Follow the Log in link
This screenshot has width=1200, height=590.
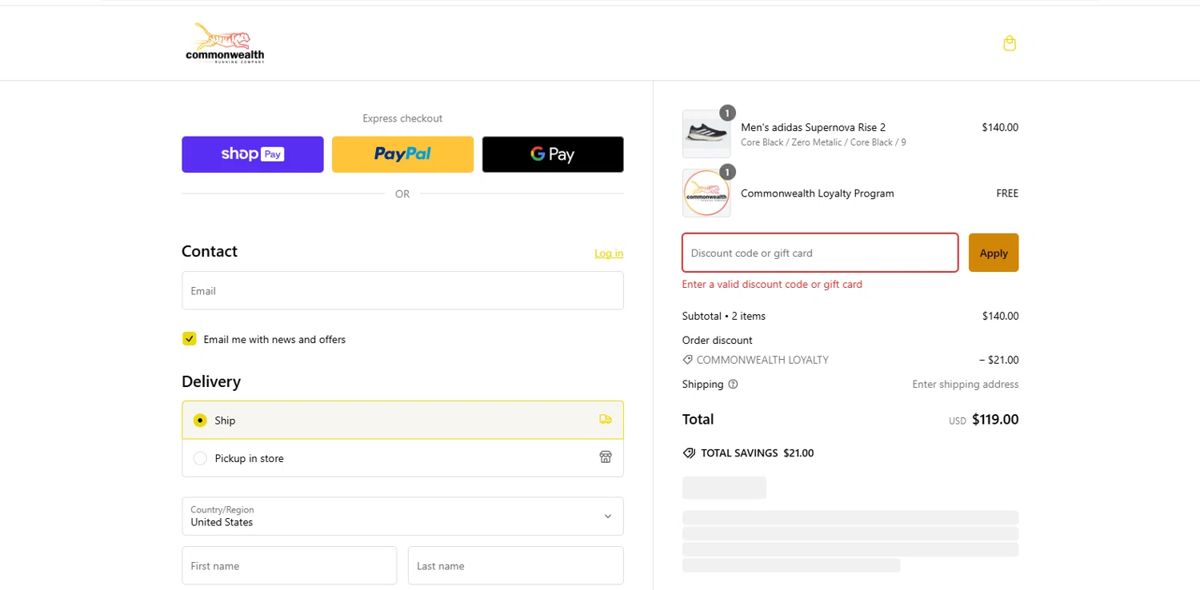tap(609, 253)
